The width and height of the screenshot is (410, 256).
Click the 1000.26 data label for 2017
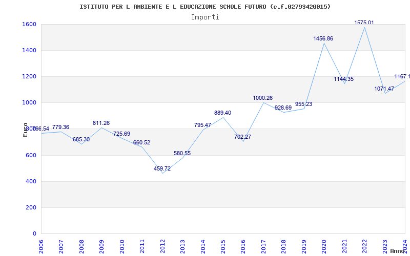tap(262, 98)
